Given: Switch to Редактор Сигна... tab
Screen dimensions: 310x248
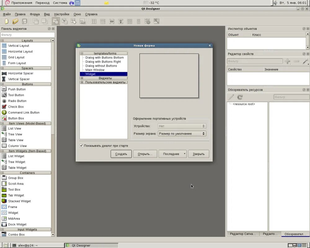Looking at the screenshot, I should click(243, 234).
